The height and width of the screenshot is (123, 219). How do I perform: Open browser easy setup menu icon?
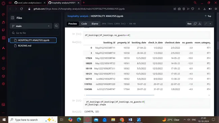click(216, 9)
